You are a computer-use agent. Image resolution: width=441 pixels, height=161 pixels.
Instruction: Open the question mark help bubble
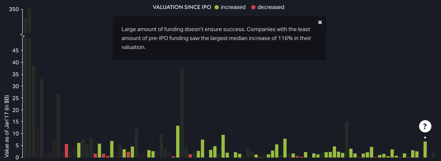pos(425,126)
